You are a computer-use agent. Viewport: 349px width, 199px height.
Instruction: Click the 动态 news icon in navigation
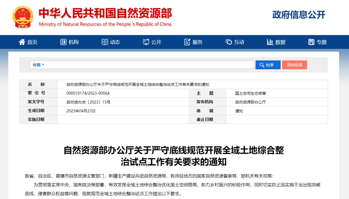104,42
